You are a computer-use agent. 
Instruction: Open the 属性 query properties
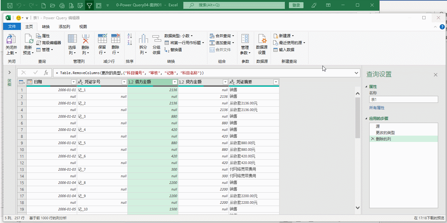43,36
